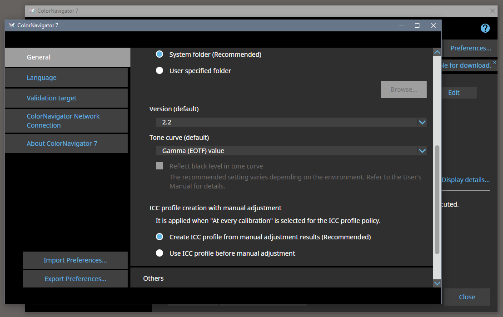The image size is (503, 317).
Task: Click the Export Preferences button
Action: [x=75, y=278]
